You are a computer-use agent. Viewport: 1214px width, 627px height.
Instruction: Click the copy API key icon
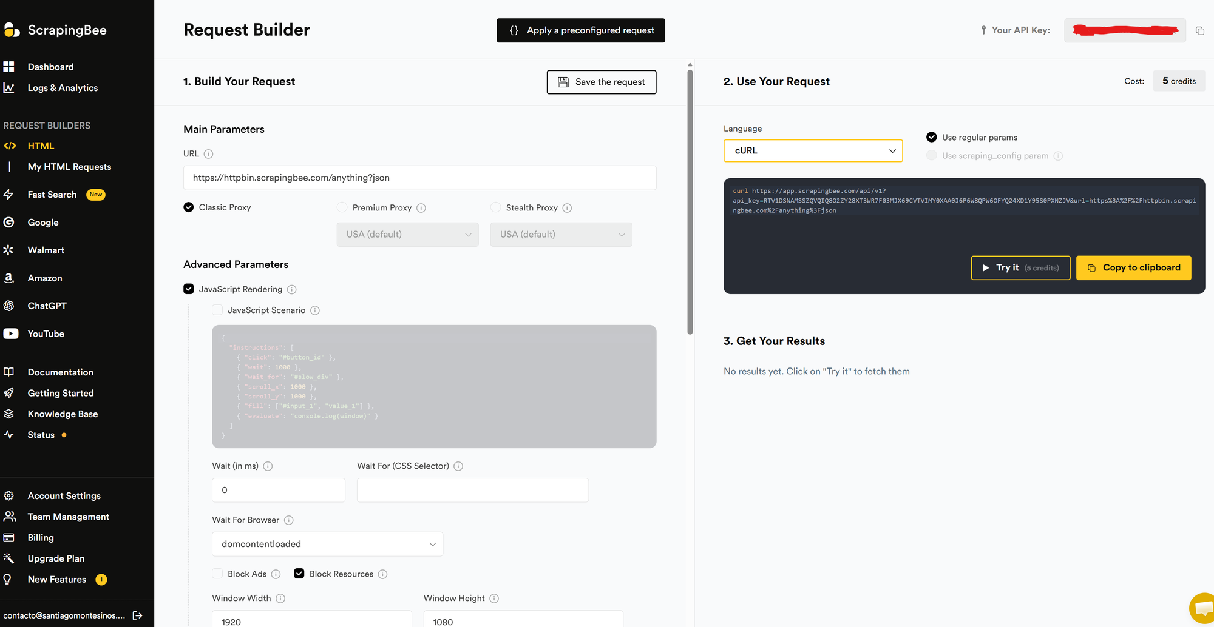point(1199,31)
